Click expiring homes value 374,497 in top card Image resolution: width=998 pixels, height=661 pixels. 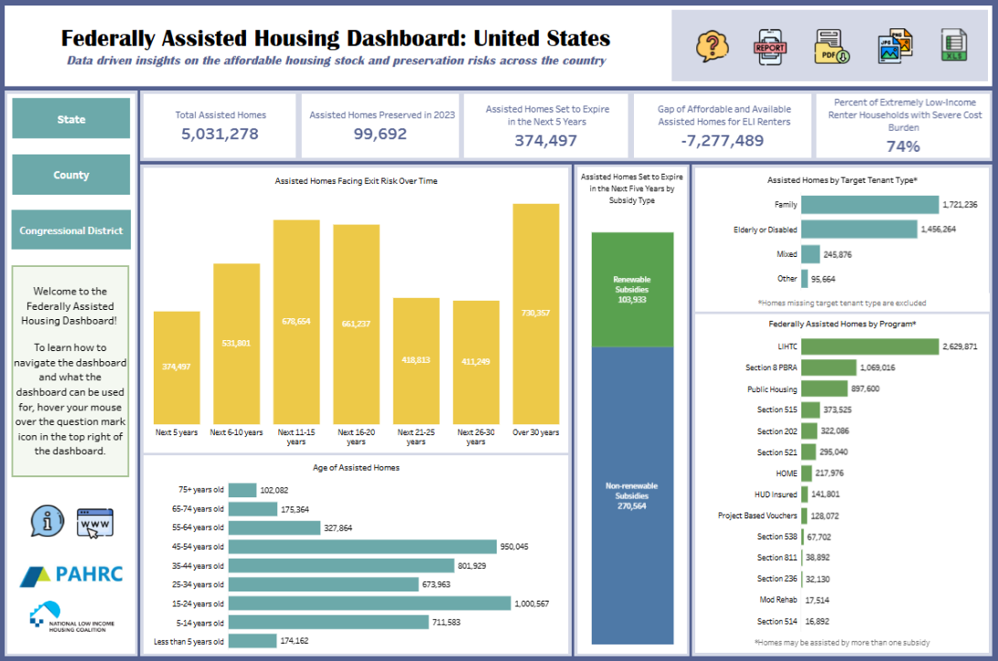pos(546,141)
